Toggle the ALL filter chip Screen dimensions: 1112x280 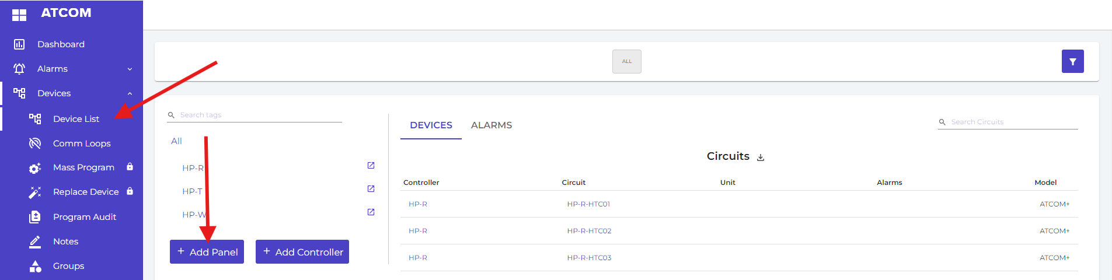tap(626, 61)
